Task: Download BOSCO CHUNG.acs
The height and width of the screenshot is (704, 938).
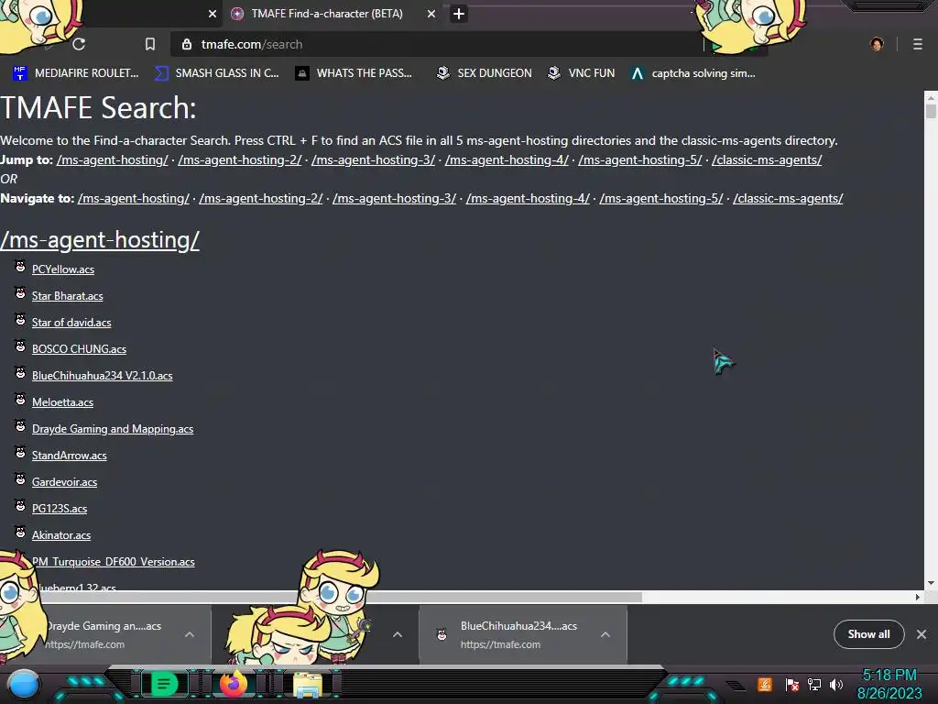Action: coord(79,349)
